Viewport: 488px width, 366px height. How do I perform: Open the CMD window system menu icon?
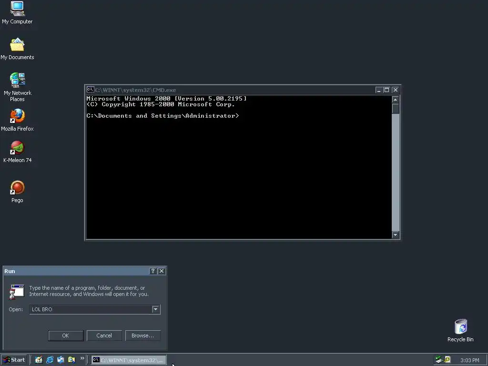click(x=90, y=90)
